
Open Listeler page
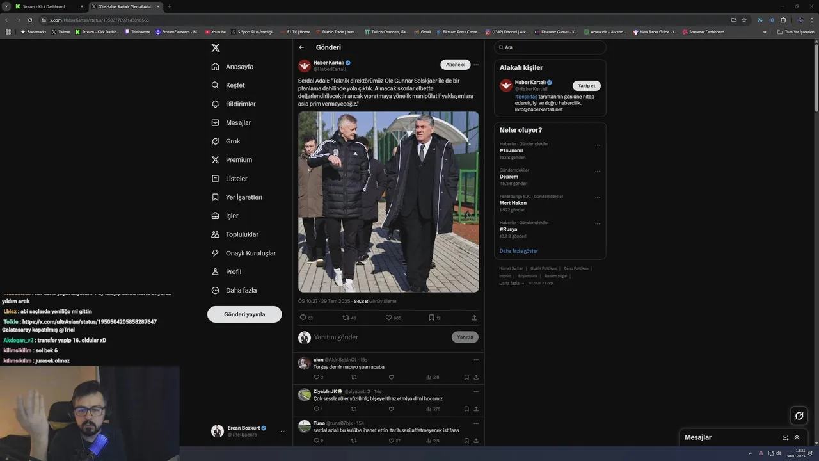229,179
